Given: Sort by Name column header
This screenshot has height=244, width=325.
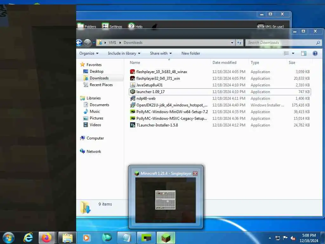Looking at the screenshot, I should (x=135, y=63).
